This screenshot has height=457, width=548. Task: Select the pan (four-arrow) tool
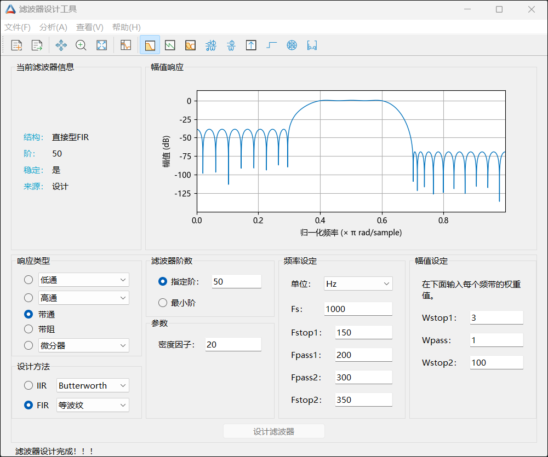(61, 45)
